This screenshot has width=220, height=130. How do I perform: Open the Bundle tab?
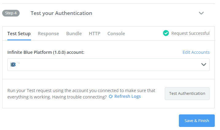point(74,34)
